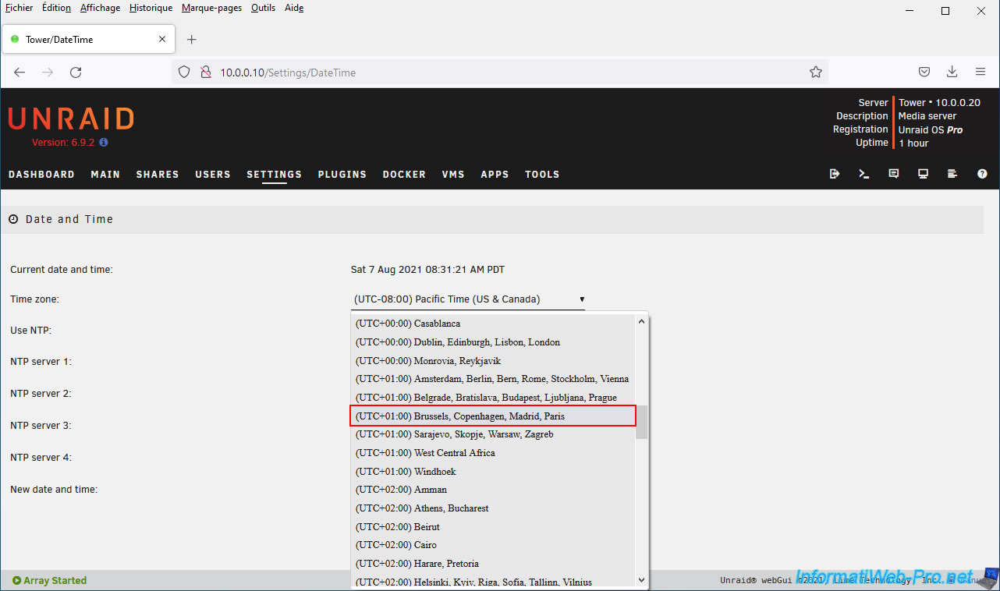This screenshot has height=591, width=1000.
Task: Click the version info icon beside 6.9.2
Action: [104, 143]
